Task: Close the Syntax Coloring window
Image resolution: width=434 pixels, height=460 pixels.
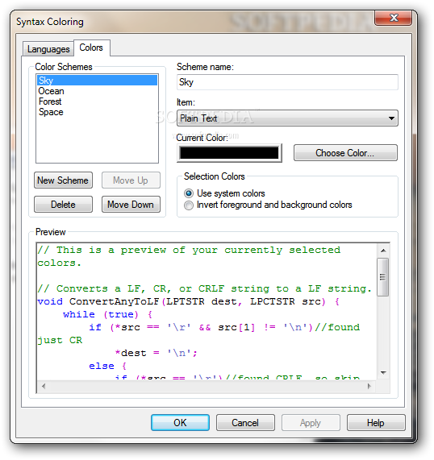Action: pos(394,18)
